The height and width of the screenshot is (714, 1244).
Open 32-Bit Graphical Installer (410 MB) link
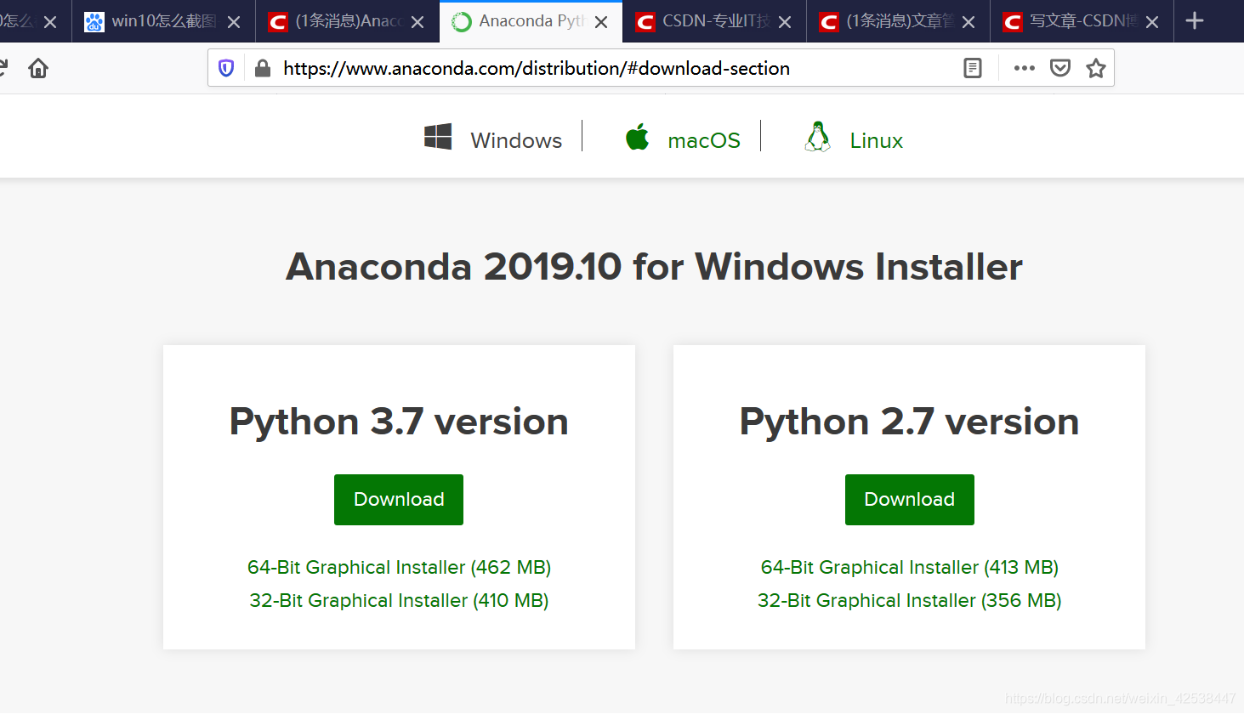[x=399, y=600]
